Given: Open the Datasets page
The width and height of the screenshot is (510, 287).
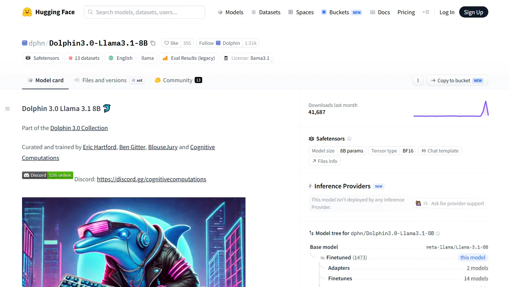Looking at the screenshot, I should (x=266, y=12).
